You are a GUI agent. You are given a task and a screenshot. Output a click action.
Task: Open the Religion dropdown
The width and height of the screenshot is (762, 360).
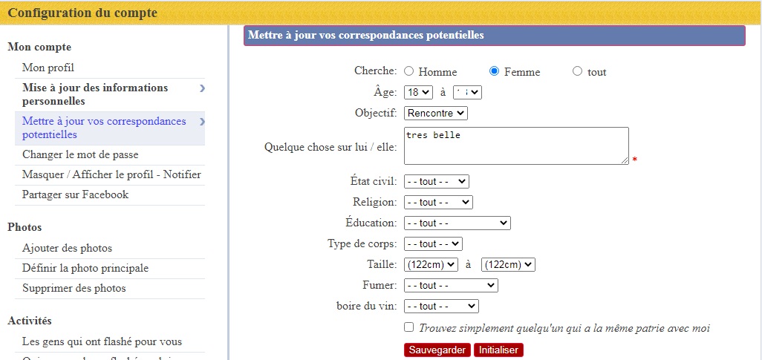(438, 202)
